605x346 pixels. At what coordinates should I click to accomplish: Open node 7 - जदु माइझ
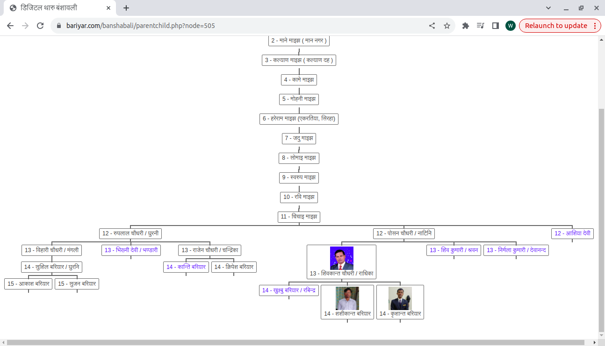pos(299,138)
